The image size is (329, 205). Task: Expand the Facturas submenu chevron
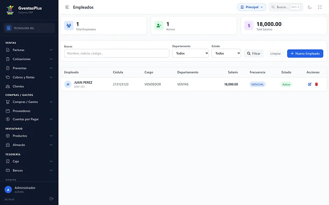(x=51, y=50)
